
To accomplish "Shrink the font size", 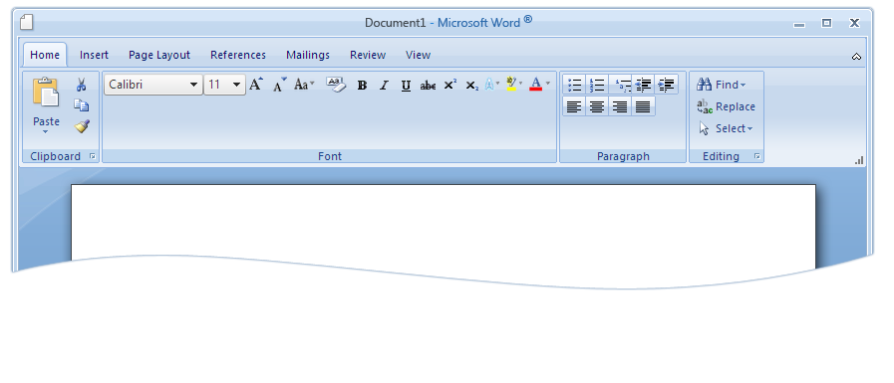I will 279,85.
